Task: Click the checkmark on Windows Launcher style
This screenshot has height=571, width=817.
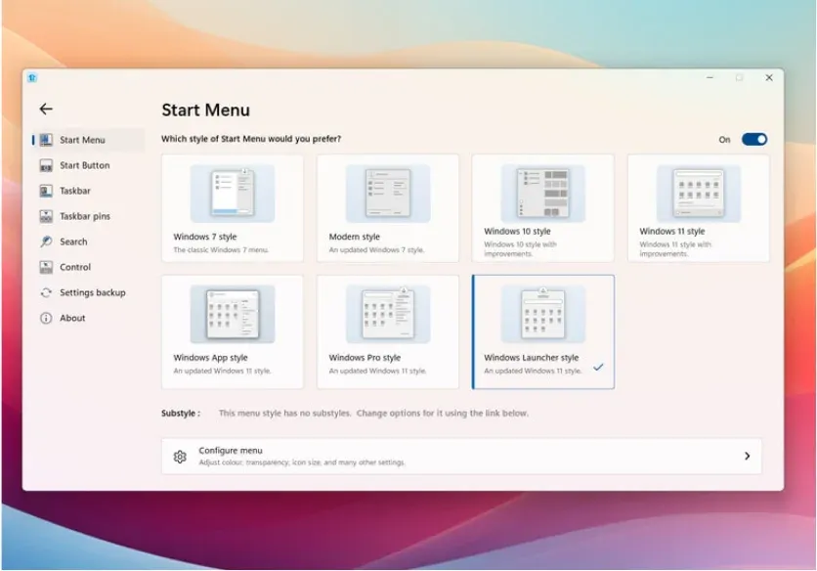Action: (x=598, y=367)
